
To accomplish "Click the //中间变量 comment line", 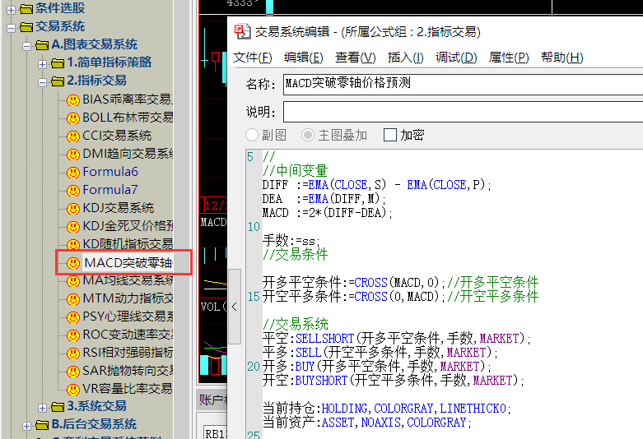I will tap(296, 171).
